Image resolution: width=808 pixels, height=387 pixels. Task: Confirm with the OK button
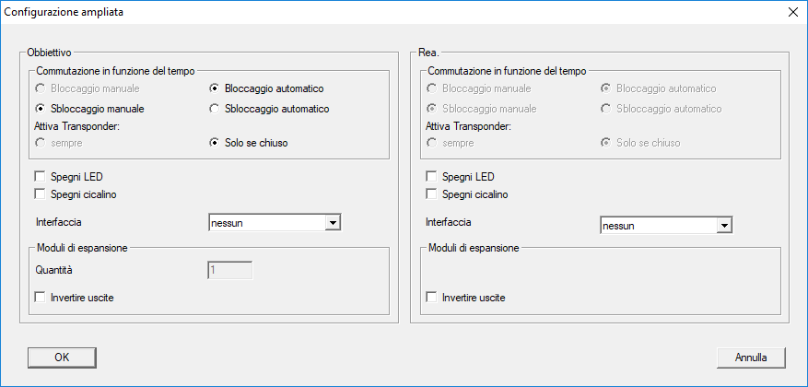tap(62, 357)
